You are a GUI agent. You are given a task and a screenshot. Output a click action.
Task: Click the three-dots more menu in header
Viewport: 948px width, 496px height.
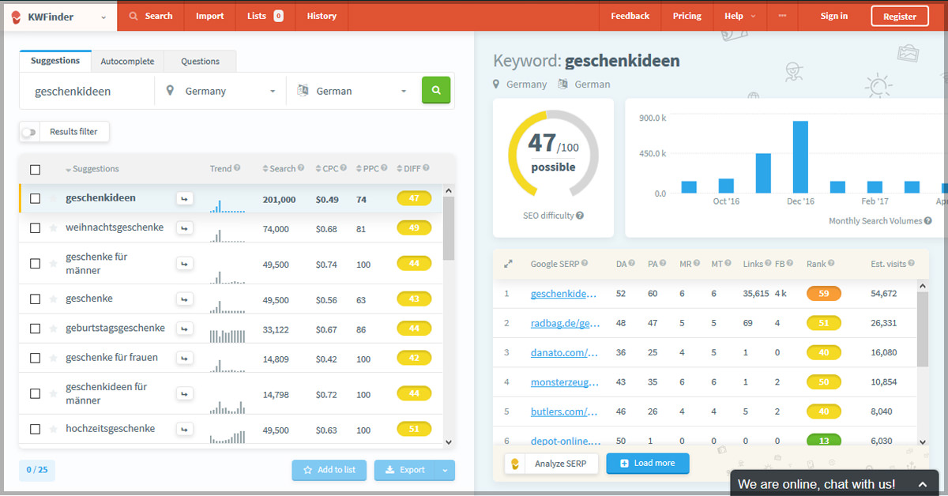(782, 16)
